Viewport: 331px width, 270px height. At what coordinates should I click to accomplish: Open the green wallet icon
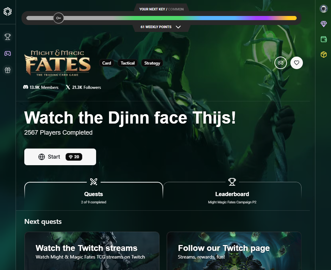coord(324,39)
